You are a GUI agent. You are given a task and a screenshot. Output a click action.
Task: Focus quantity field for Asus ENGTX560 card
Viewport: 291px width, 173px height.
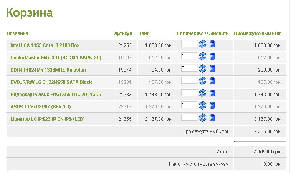(189, 93)
